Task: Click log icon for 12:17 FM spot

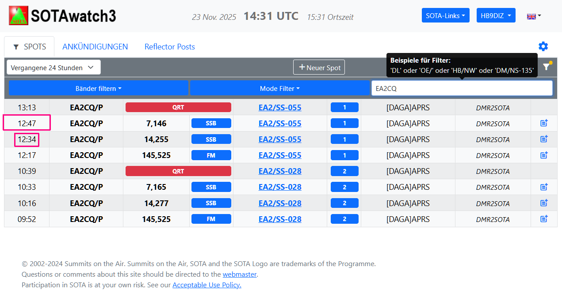Action: pyautogui.click(x=544, y=155)
